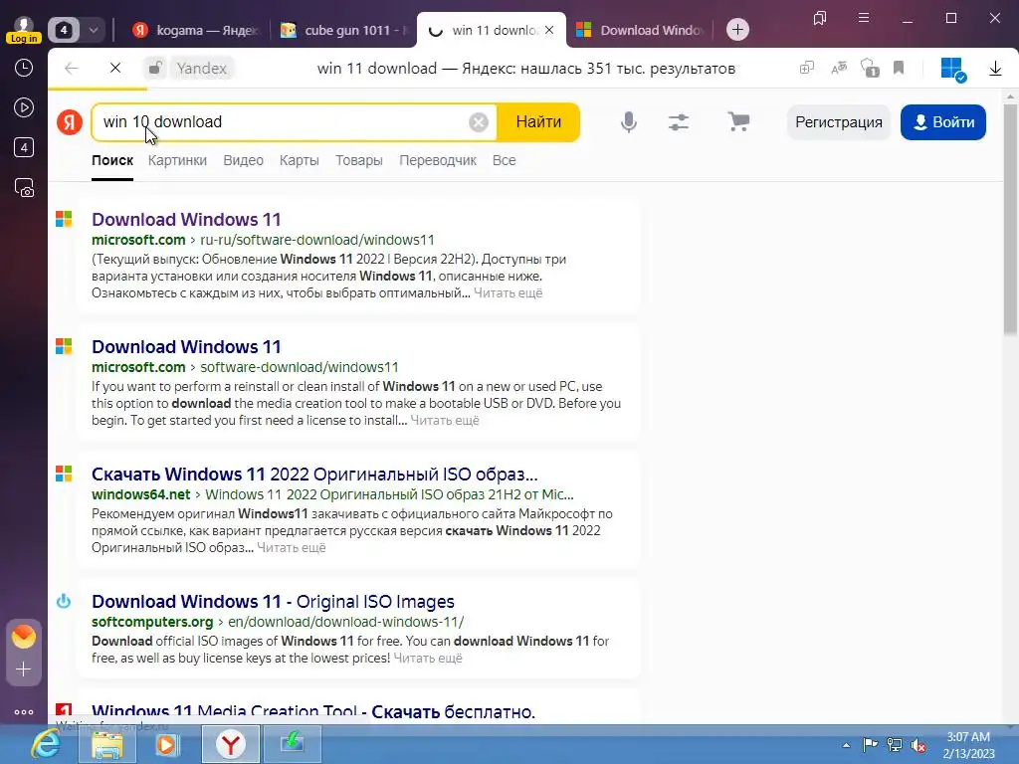Switch to the kogama Yandex tab
Viewport: 1019px width, 764px height.
196,30
